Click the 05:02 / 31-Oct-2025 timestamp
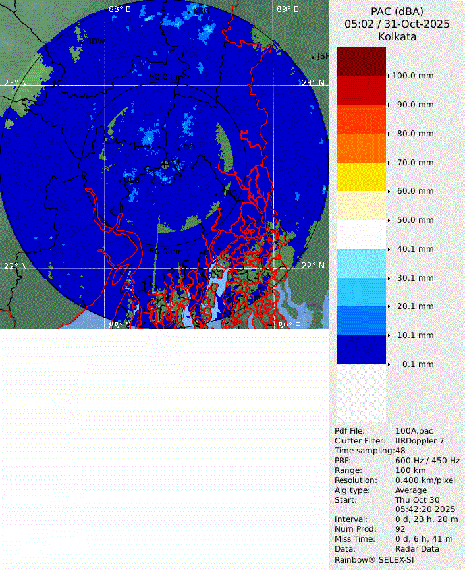This screenshot has height=570, width=465. click(x=397, y=24)
